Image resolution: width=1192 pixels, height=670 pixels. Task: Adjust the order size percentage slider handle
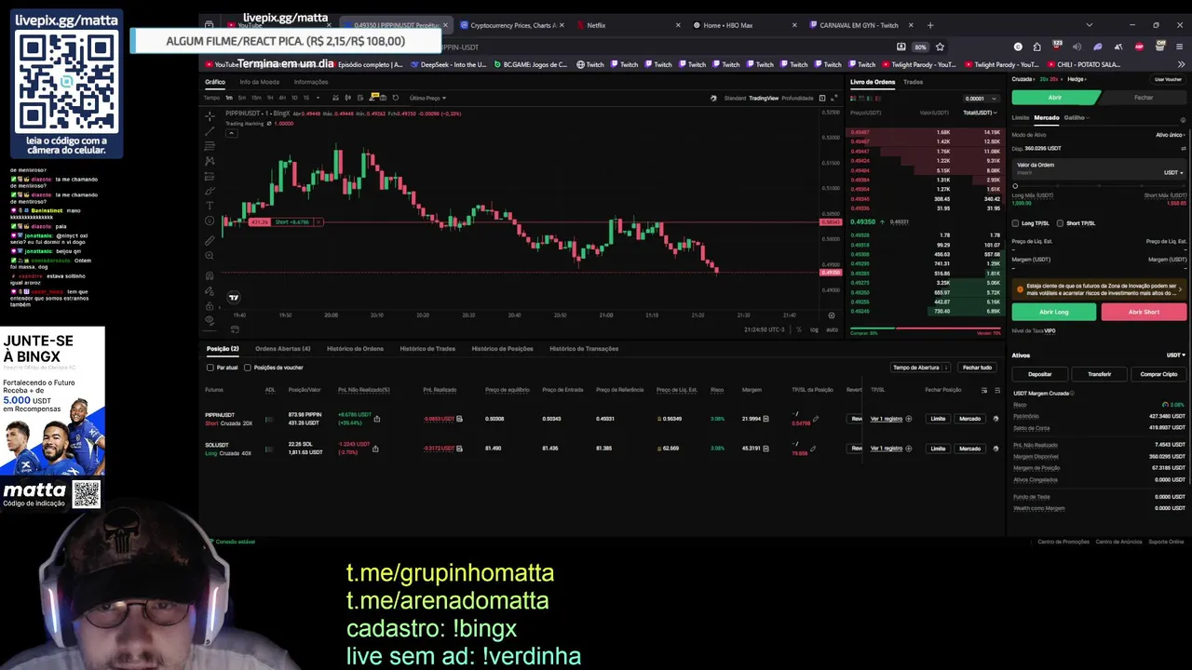tap(1015, 186)
